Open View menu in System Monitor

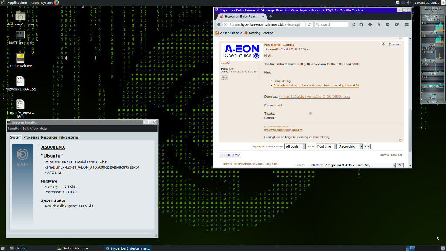(x=34, y=129)
